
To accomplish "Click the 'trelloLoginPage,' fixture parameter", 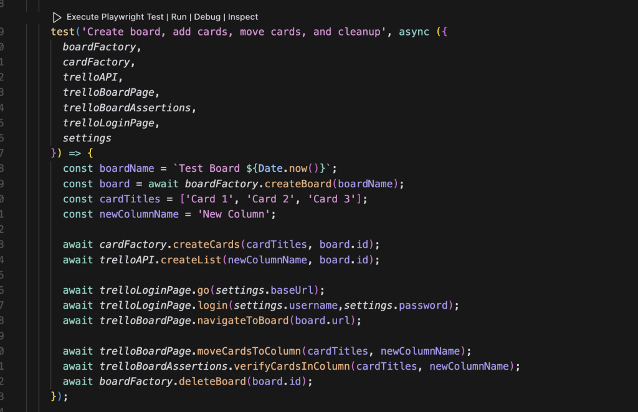I will (111, 123).
